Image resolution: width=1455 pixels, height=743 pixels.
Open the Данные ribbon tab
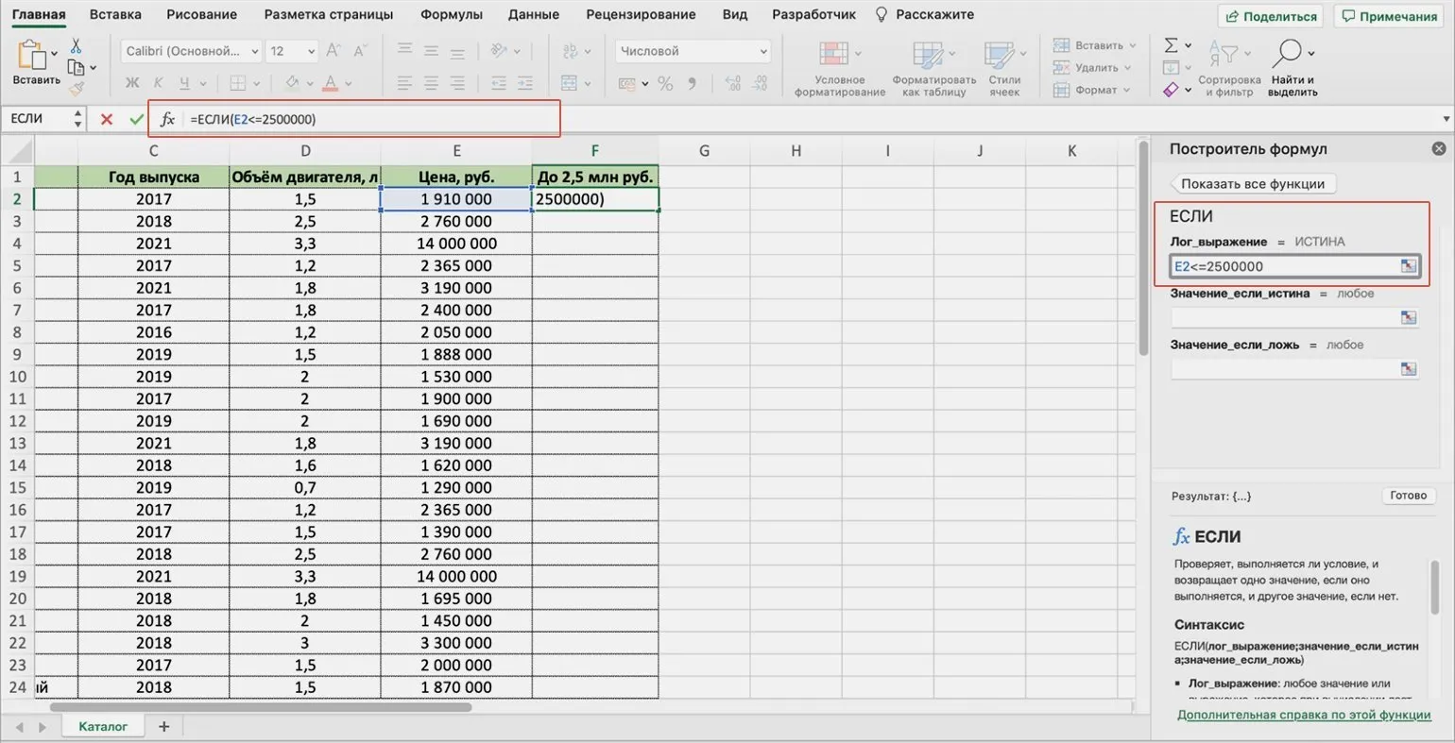point(533,14)
